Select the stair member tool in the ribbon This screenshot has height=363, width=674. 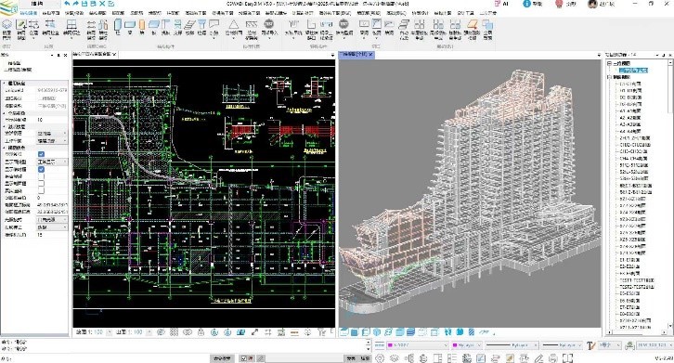click(x=189, y=26)
